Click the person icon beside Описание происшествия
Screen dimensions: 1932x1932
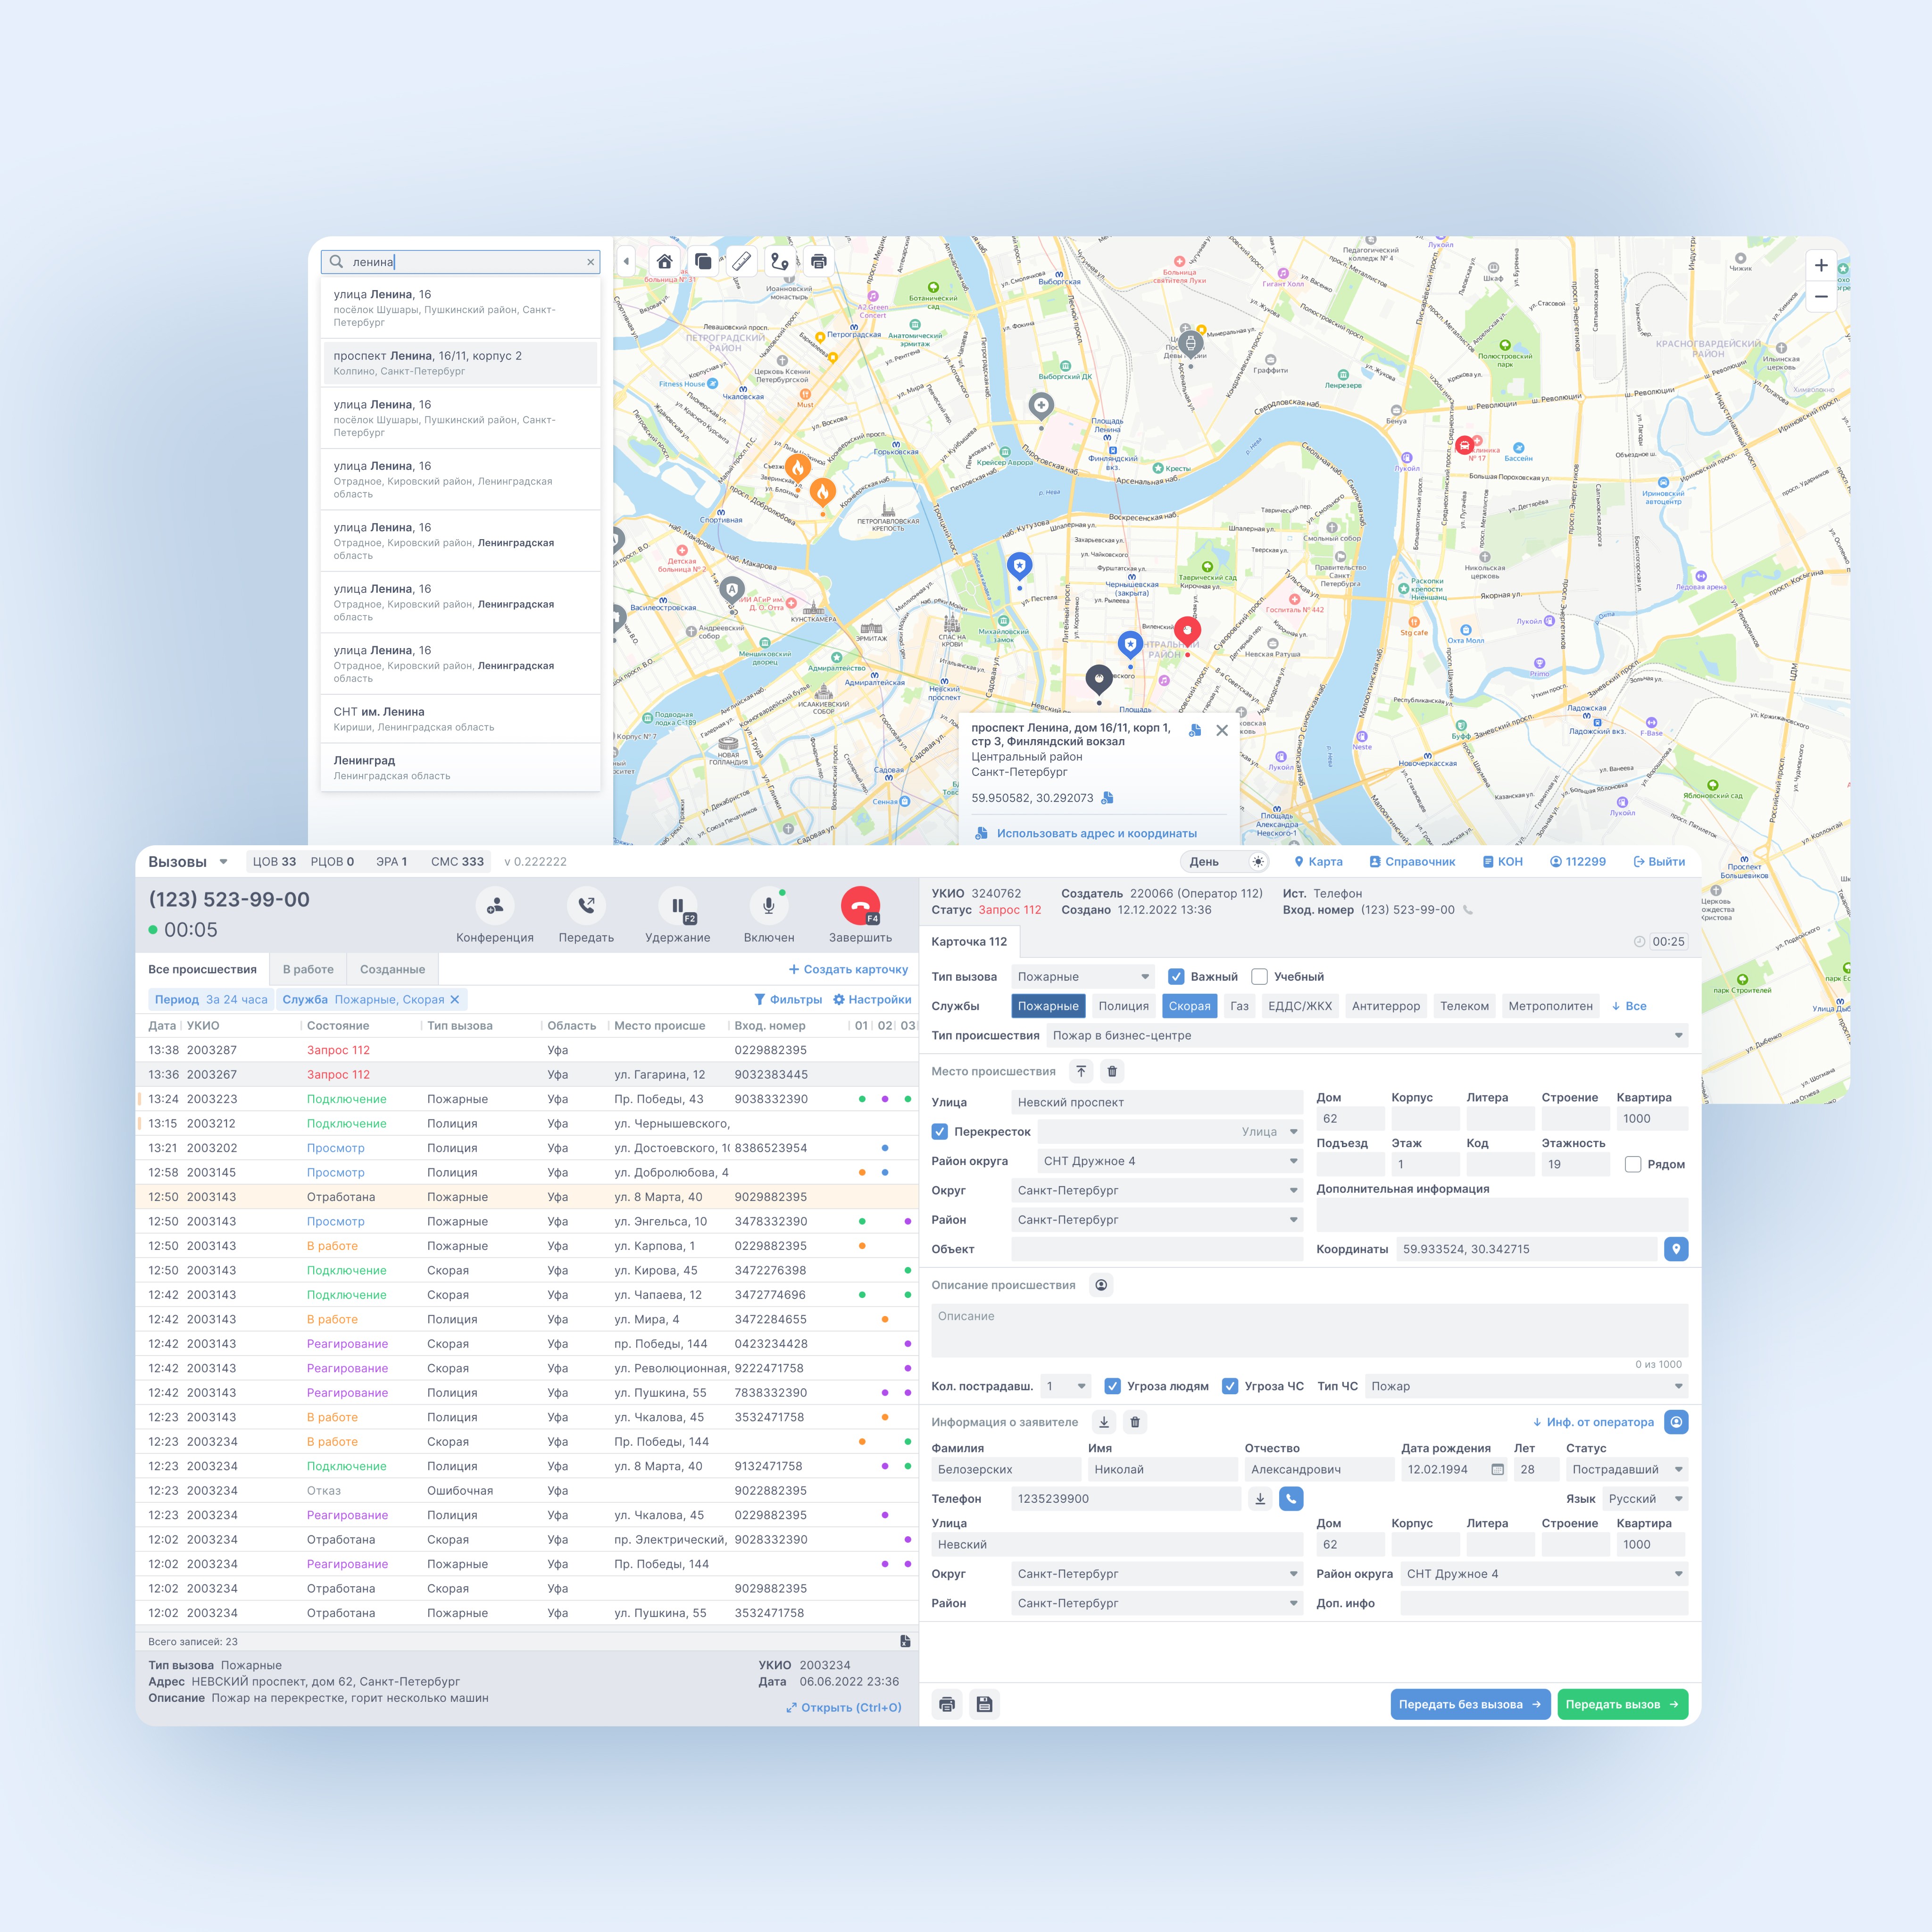click(x=1101, y=1285)
